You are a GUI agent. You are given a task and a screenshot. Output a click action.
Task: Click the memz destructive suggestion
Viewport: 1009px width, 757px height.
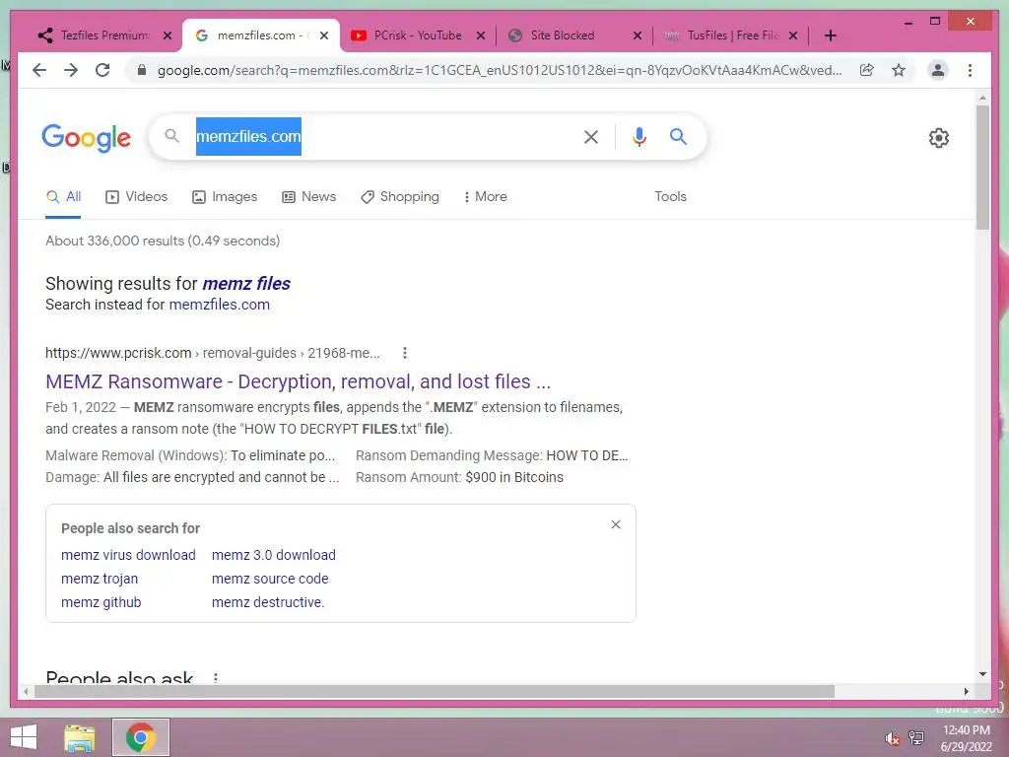coord(268,602)
